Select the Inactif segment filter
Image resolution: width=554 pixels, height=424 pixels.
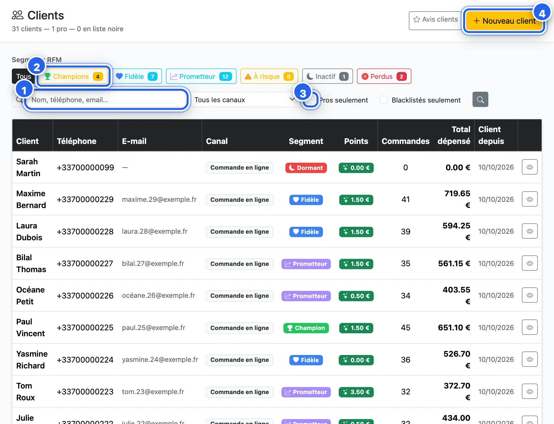[x=328, y=76]
